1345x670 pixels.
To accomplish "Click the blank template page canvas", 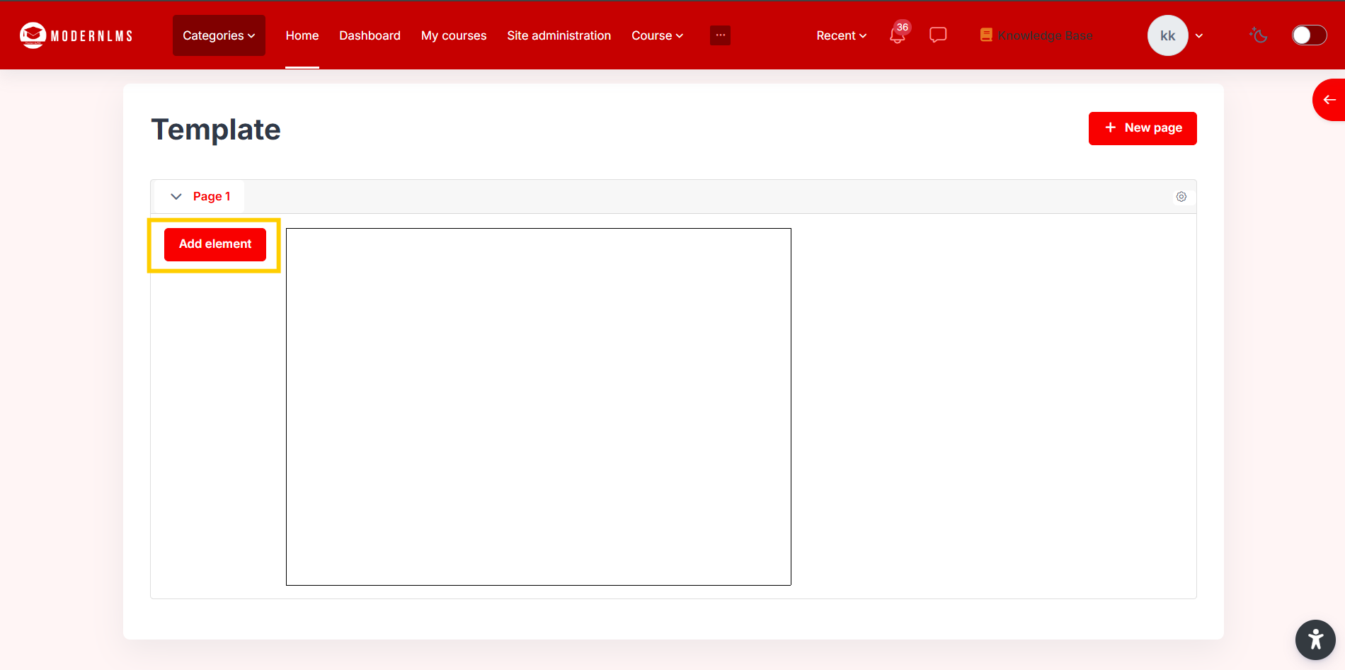I will 539,407.
